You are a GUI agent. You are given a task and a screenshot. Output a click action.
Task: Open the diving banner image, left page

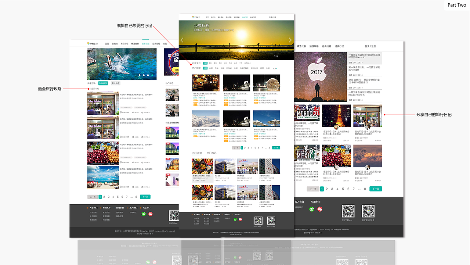122,64
